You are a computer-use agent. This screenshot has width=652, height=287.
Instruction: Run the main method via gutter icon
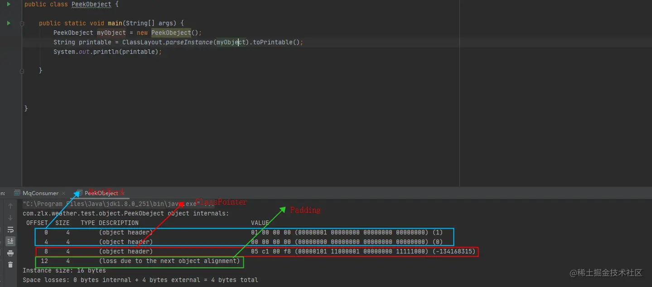tap(9, 23)
